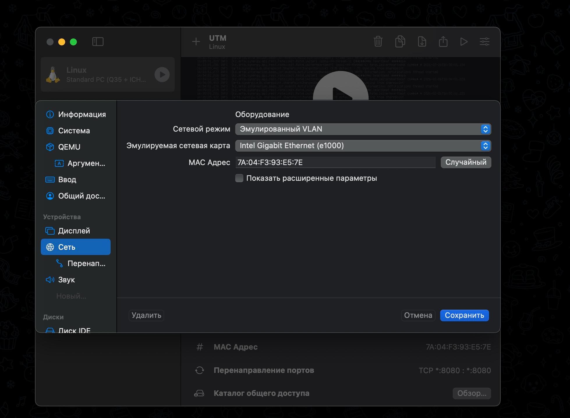Click the move VM document icon
The width and height of the screenshot is (570, 418).
point(422,42)
